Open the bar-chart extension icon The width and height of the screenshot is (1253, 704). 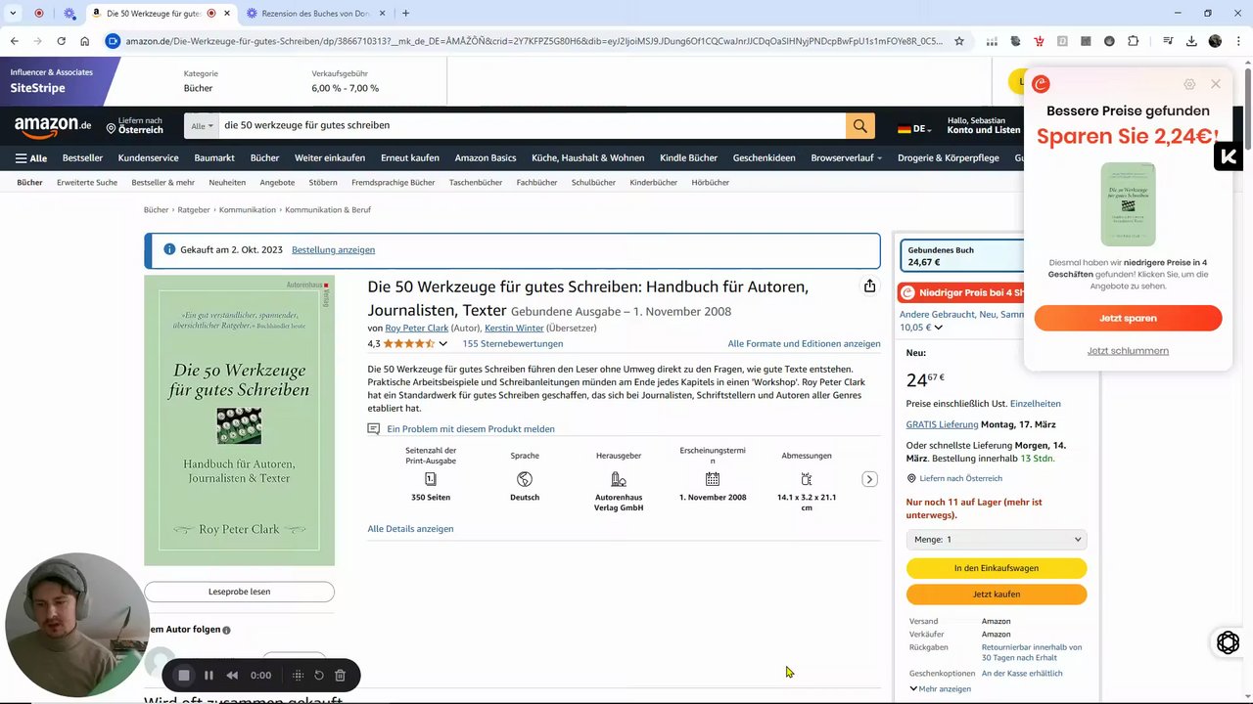[x=992, y=41]
